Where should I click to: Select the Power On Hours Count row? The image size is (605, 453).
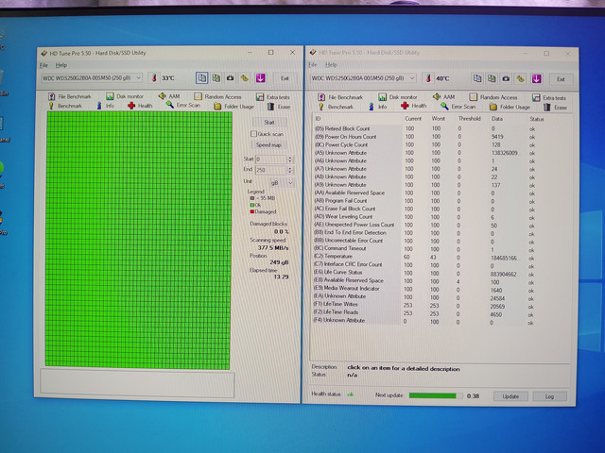point(424,136)
